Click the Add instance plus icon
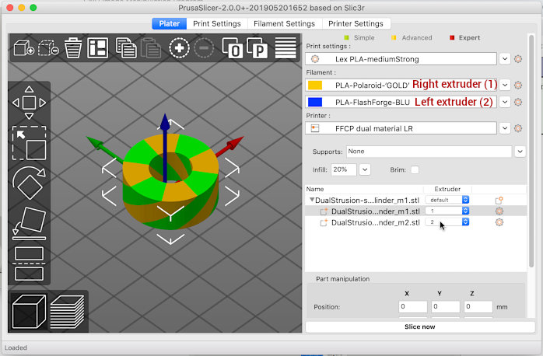Viewport: 543px width, 356px height. click(179, 48)
